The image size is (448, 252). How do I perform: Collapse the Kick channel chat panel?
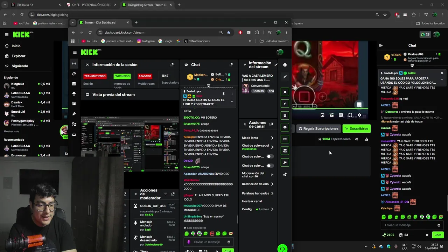click(381, 45)
